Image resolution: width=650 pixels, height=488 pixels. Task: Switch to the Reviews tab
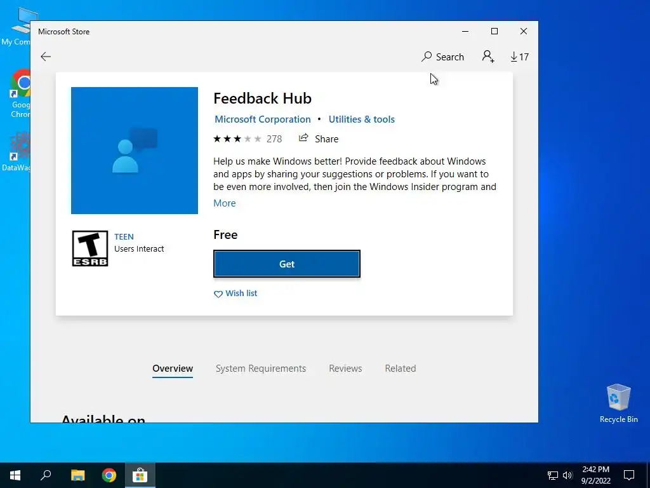345,369
